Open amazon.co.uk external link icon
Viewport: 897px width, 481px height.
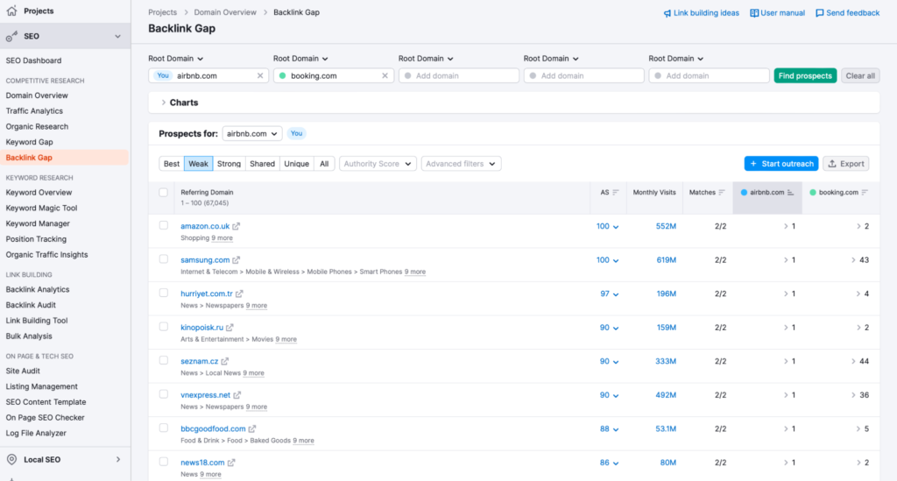(x=237, y=226)
